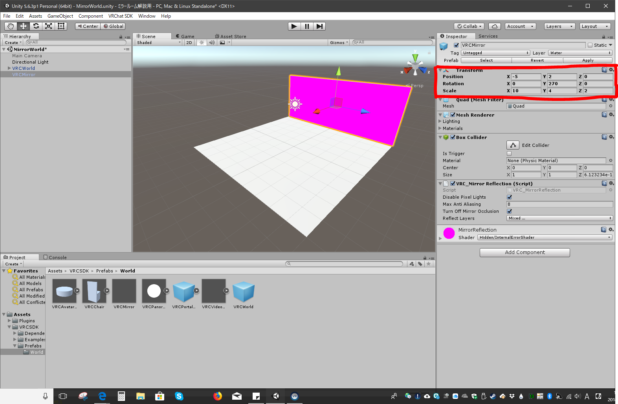Uncheck Turn Off Mirror Occlusion
This screenshot has width=618, height=404.
tap(509, 211)
